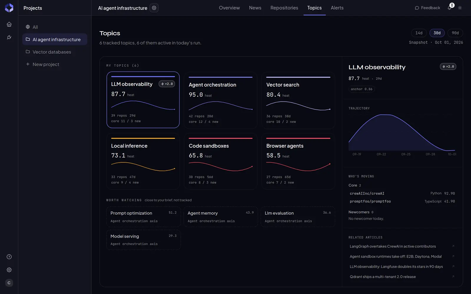Open Model serving suggestion card

point(144,240)
